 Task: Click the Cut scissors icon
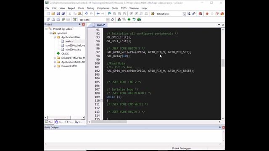[x=70, y=14]
